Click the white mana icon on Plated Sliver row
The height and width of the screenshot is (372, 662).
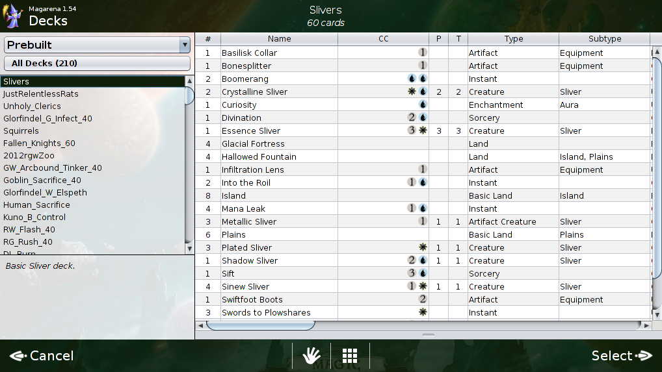tap(423, 247)
